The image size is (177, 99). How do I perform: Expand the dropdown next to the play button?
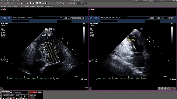tap(76, 3)
